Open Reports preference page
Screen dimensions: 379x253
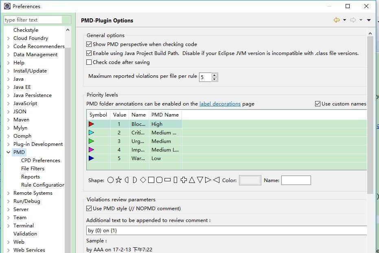coord(31,177)
